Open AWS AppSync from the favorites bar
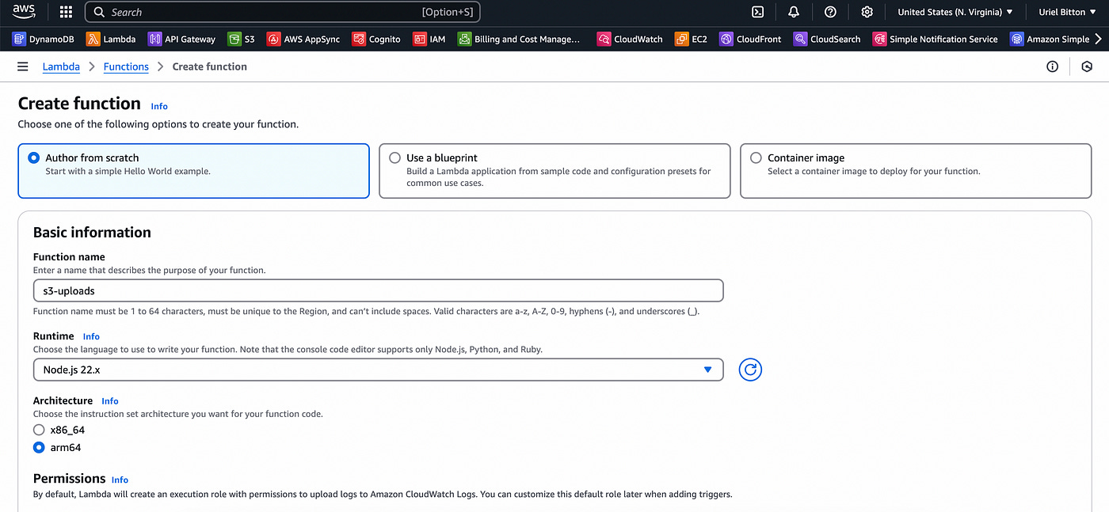 click(304, 39)
